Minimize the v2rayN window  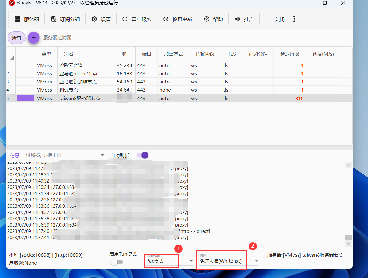307,3
